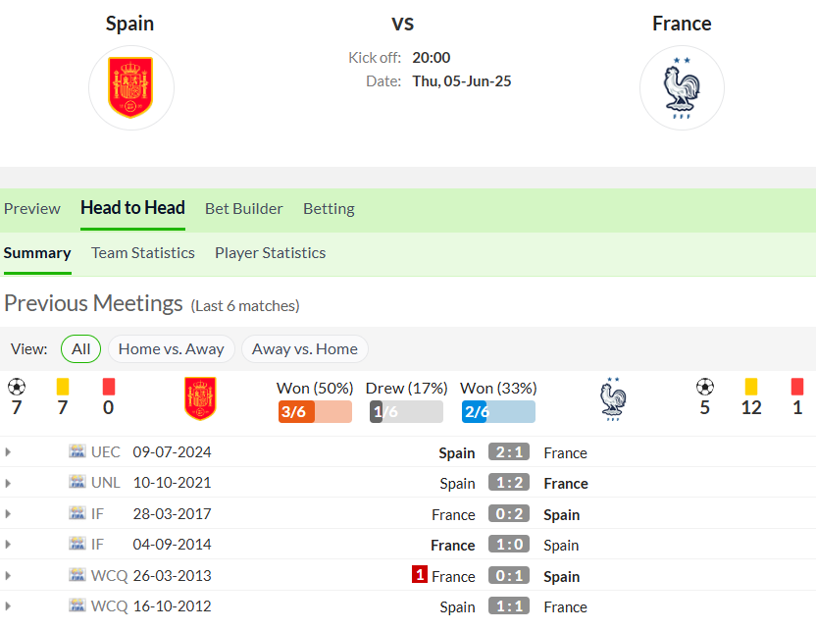Screen dimensions: 816x631
Task: Click the orange 3/6 won progress bar
Action: [x=315, y=412]
